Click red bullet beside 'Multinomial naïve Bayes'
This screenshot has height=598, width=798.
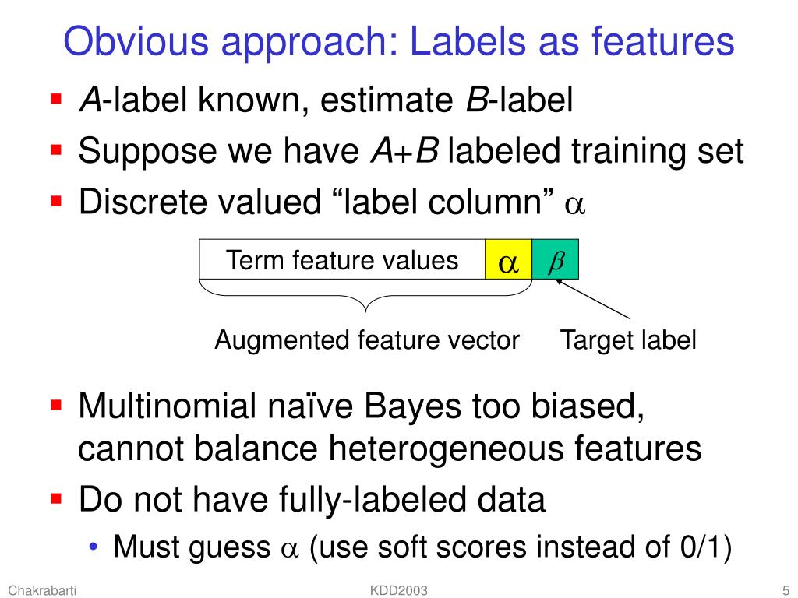coord(56,405)
